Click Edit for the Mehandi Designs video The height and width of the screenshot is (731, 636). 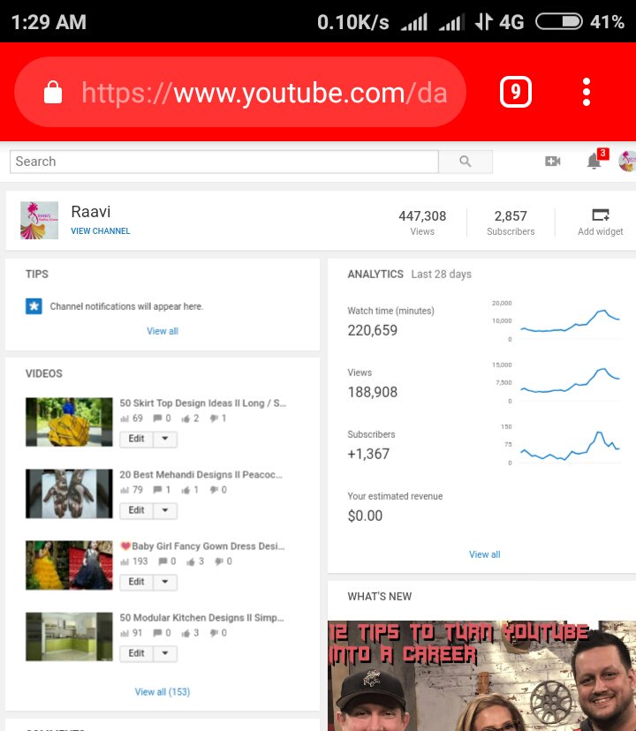136,510
